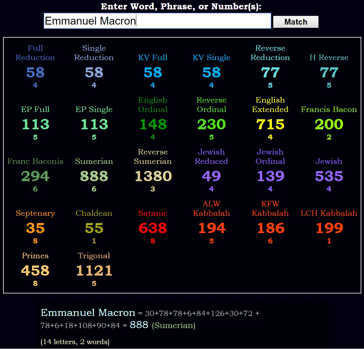Viewport: 364px width, 349px height.
Task: Click the (Sumerian) label in breakdown
Action: 174,325
